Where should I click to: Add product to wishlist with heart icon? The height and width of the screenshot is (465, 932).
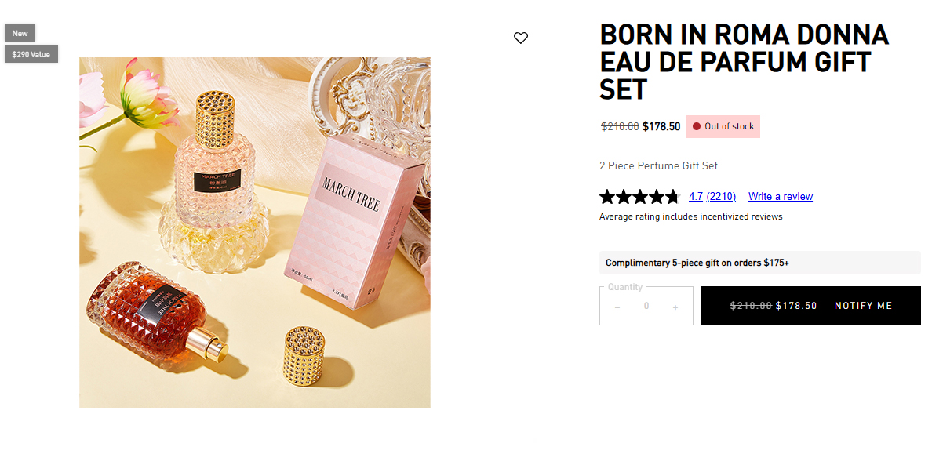point(521,38)
